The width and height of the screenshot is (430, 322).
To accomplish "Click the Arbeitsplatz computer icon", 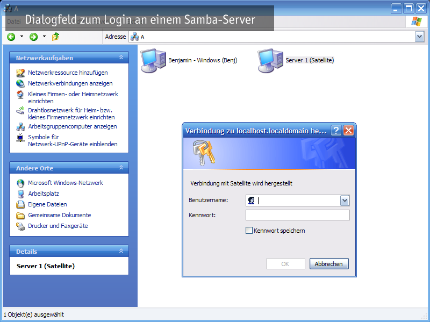I will point(20,194).
